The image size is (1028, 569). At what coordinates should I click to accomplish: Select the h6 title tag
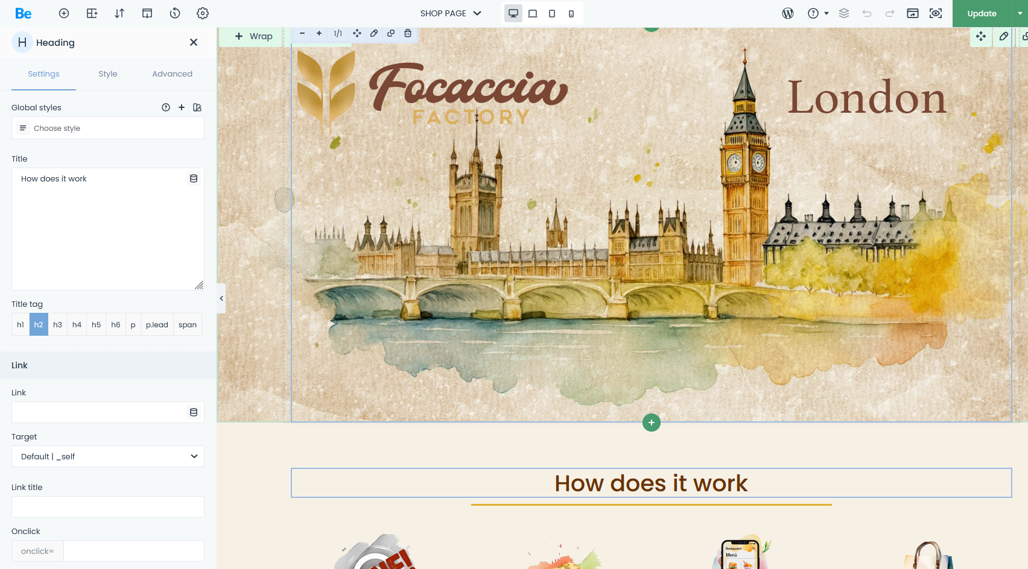(116, 324)
